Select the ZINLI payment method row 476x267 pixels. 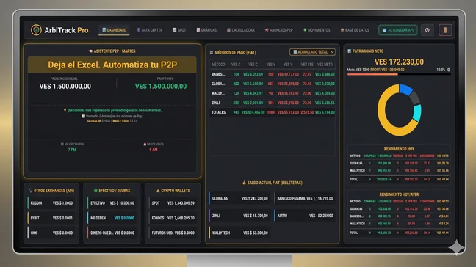[273, 103]
